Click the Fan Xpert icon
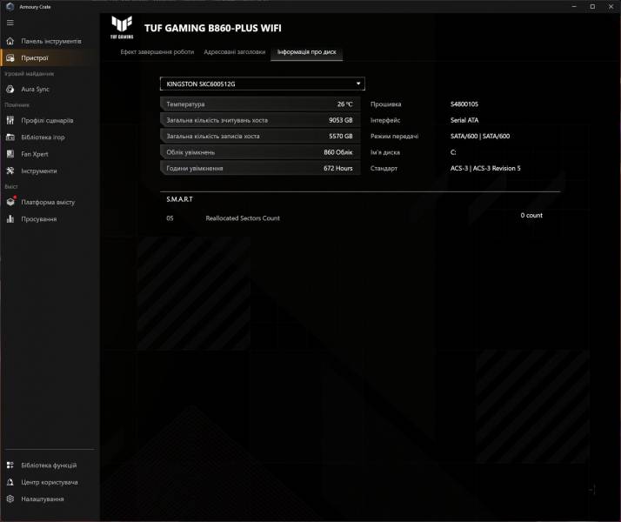Image resolution: width=621 pixels, height=522 pixels. pos(10,154)
